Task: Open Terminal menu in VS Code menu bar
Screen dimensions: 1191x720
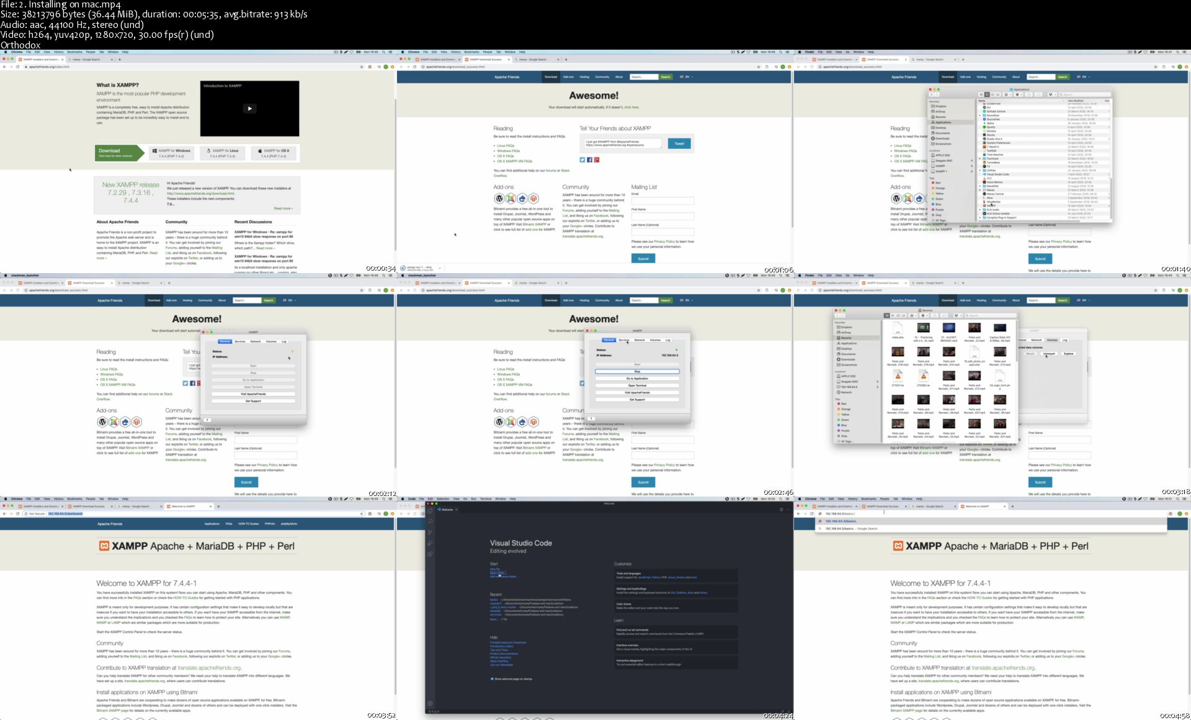Action: pos(486,499)
